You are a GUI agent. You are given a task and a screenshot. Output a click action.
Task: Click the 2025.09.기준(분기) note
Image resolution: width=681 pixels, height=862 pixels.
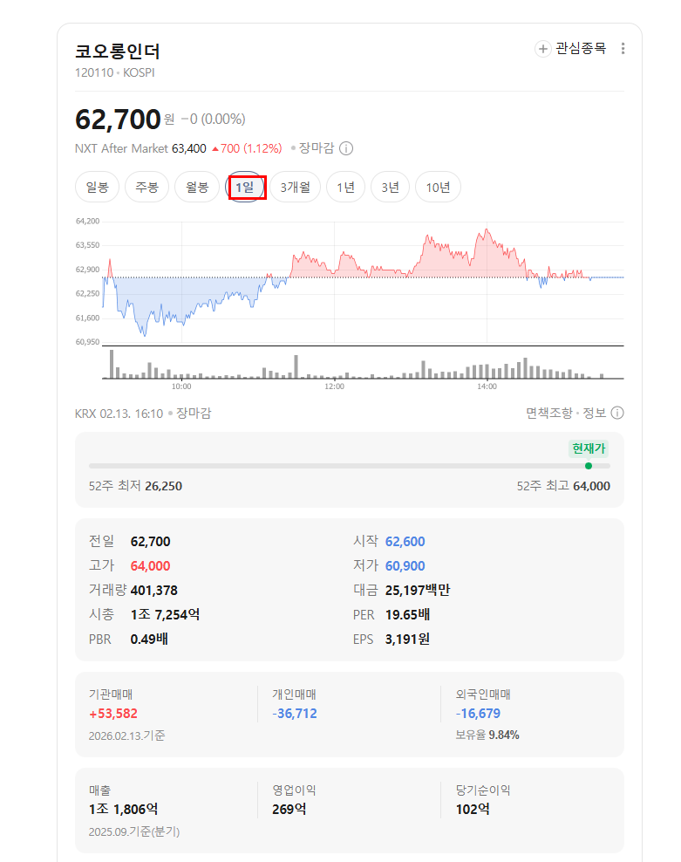coord(134,831)
